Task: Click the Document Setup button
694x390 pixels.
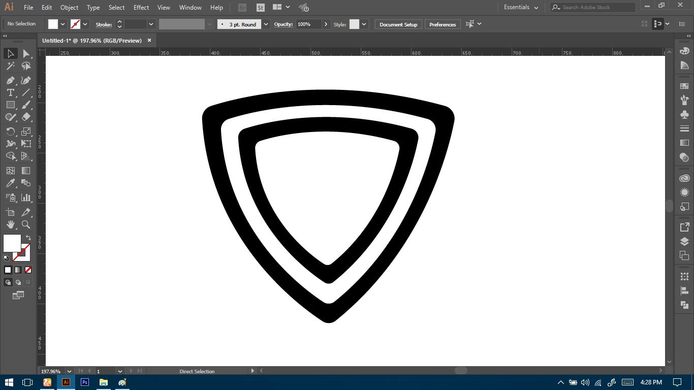Action: click(x=398, y=24)
